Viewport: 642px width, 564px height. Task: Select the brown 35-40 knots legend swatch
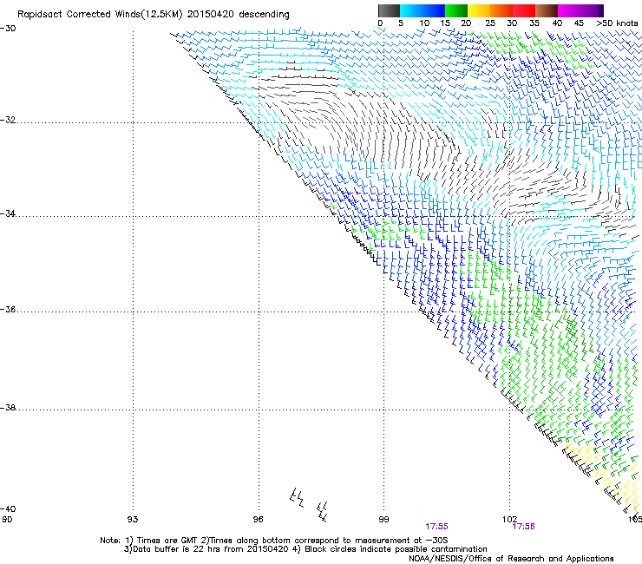(547, 10)
